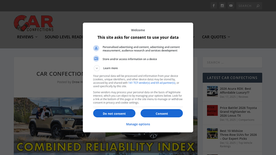Click the Car Confections logo
The width and height of the screenshot is (276, 155).
(x=33, y=23)
